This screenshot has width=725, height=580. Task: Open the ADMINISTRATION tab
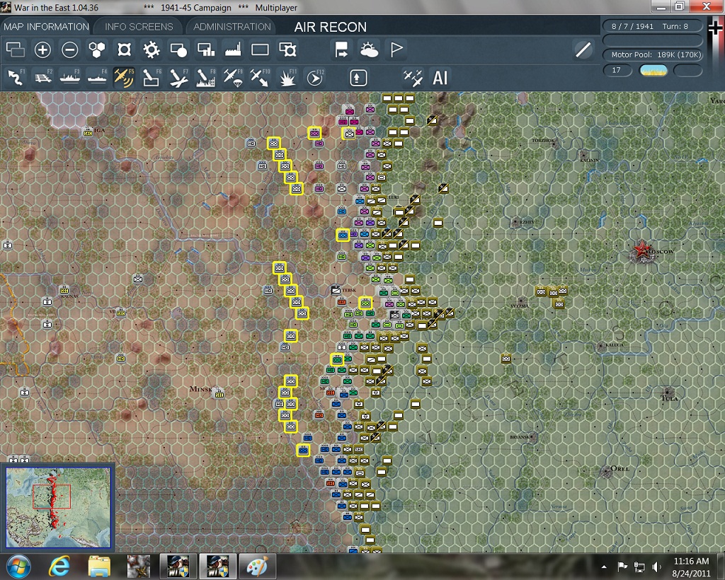[232, 27]
